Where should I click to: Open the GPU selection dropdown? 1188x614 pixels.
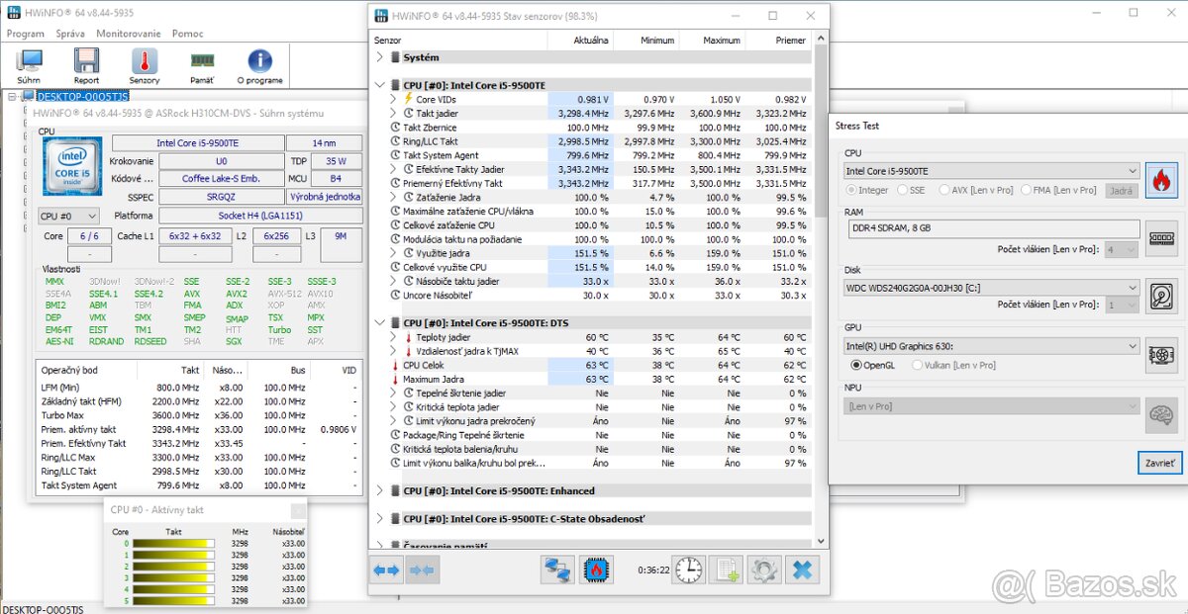[x=992, y=346]
